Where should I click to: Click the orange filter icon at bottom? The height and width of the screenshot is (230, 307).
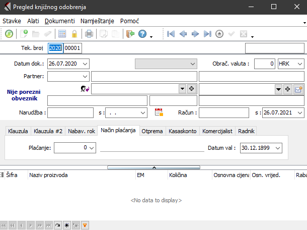tap(85, 224)
